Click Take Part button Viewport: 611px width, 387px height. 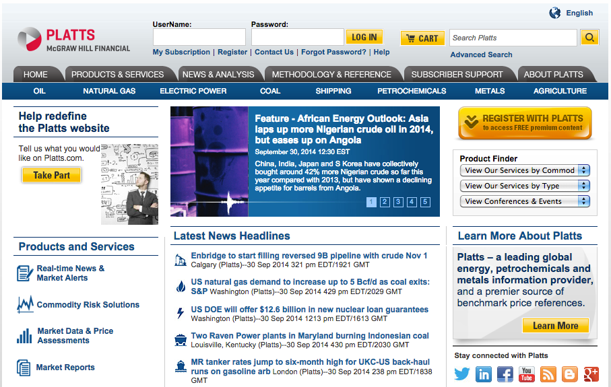51,175
